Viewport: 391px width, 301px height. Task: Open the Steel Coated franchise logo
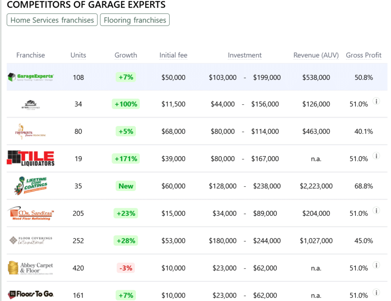tap(31, 105)
